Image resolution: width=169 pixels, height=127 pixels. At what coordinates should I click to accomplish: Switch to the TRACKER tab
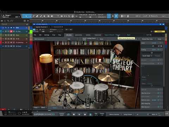click(x=98, y=35)
